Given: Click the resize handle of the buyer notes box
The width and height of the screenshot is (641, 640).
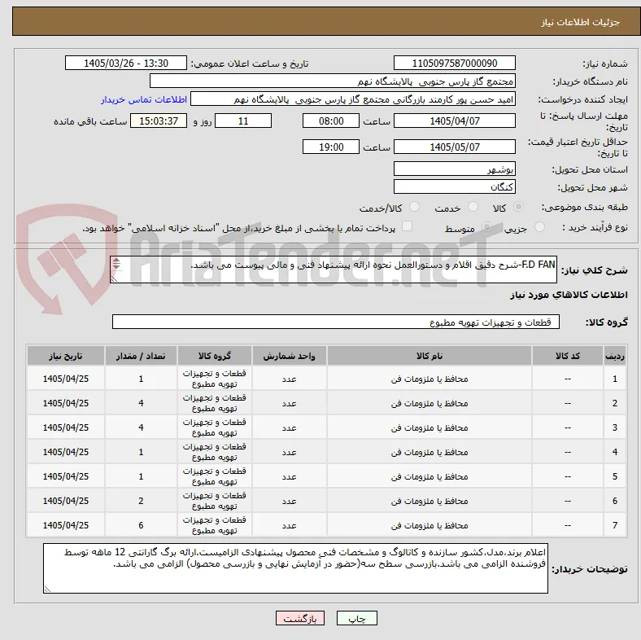Looking at the screenshot, I should click(47, 589).
